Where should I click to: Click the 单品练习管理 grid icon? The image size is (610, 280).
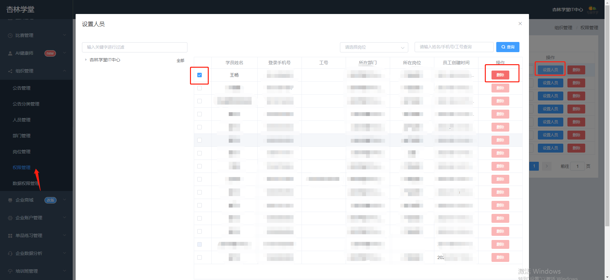pos(10,236)
